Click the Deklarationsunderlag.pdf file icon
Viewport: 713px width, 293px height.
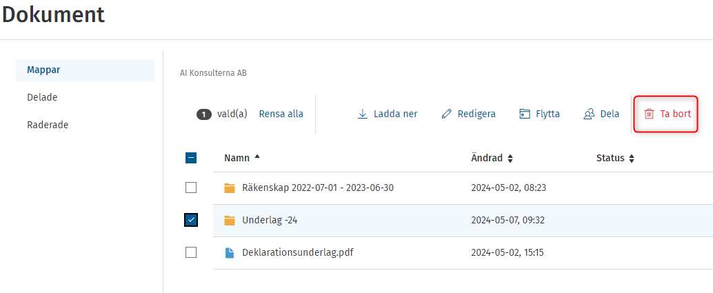pyautogui.click(x=230, y=253)
